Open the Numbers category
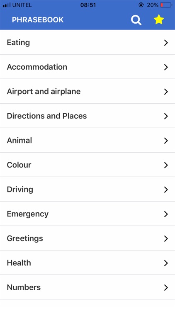Screen dimensions: 175x311 (87, 287)
